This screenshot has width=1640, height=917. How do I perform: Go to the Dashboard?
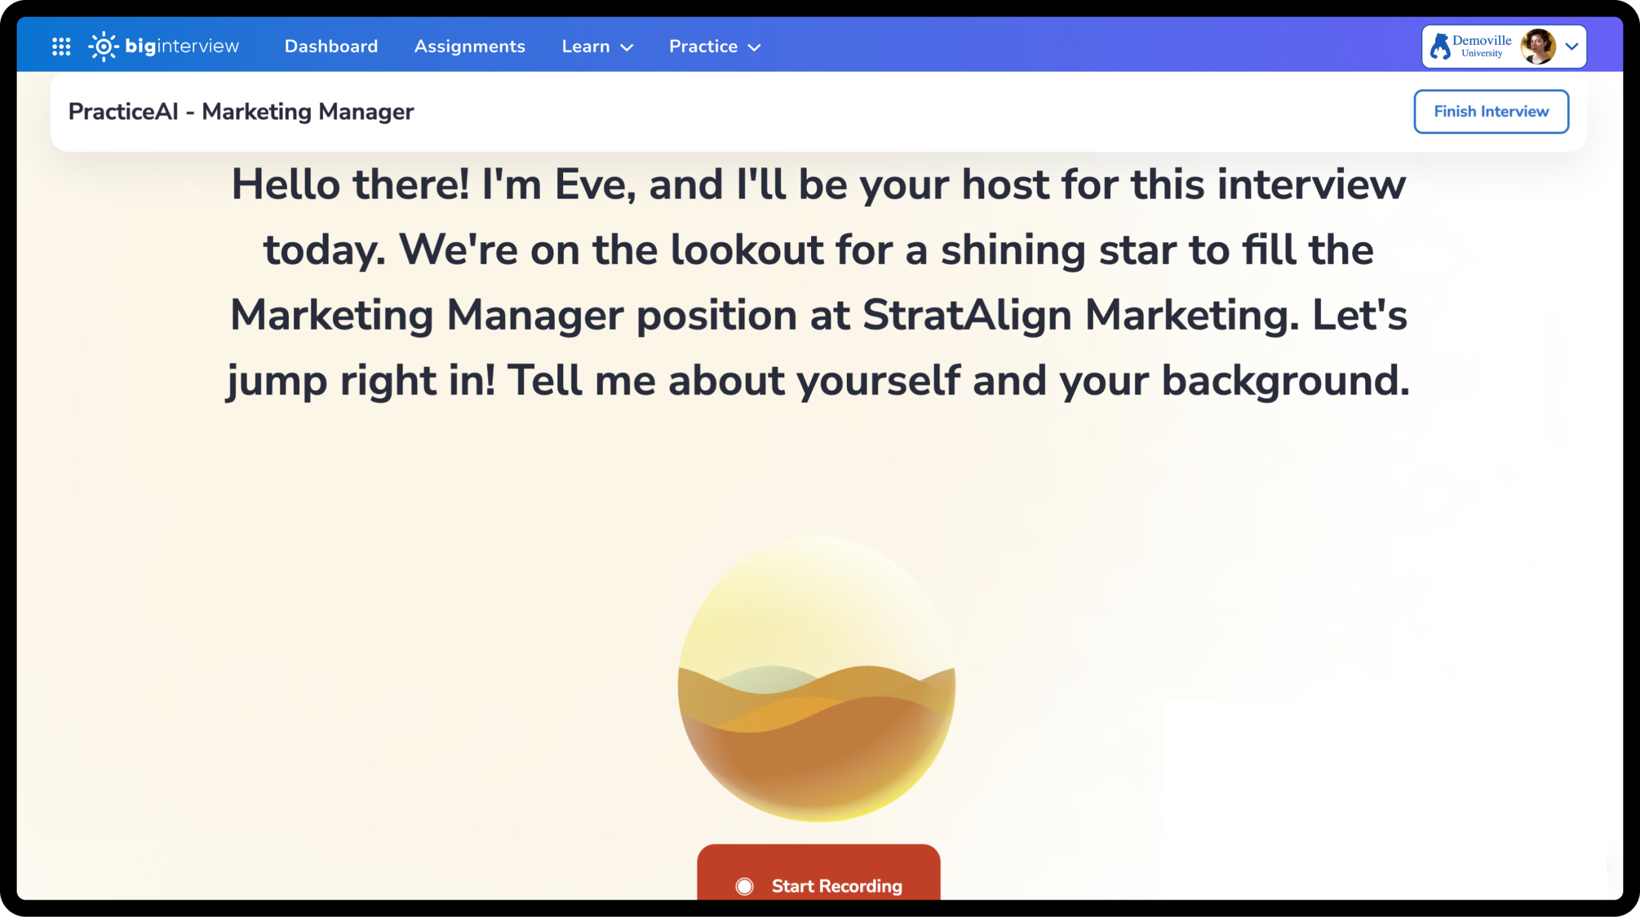(x=331, y=46)
